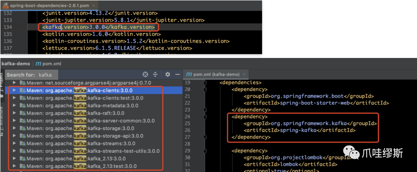Click library icon of kafka-storage:3.0.0

[23, 128]
